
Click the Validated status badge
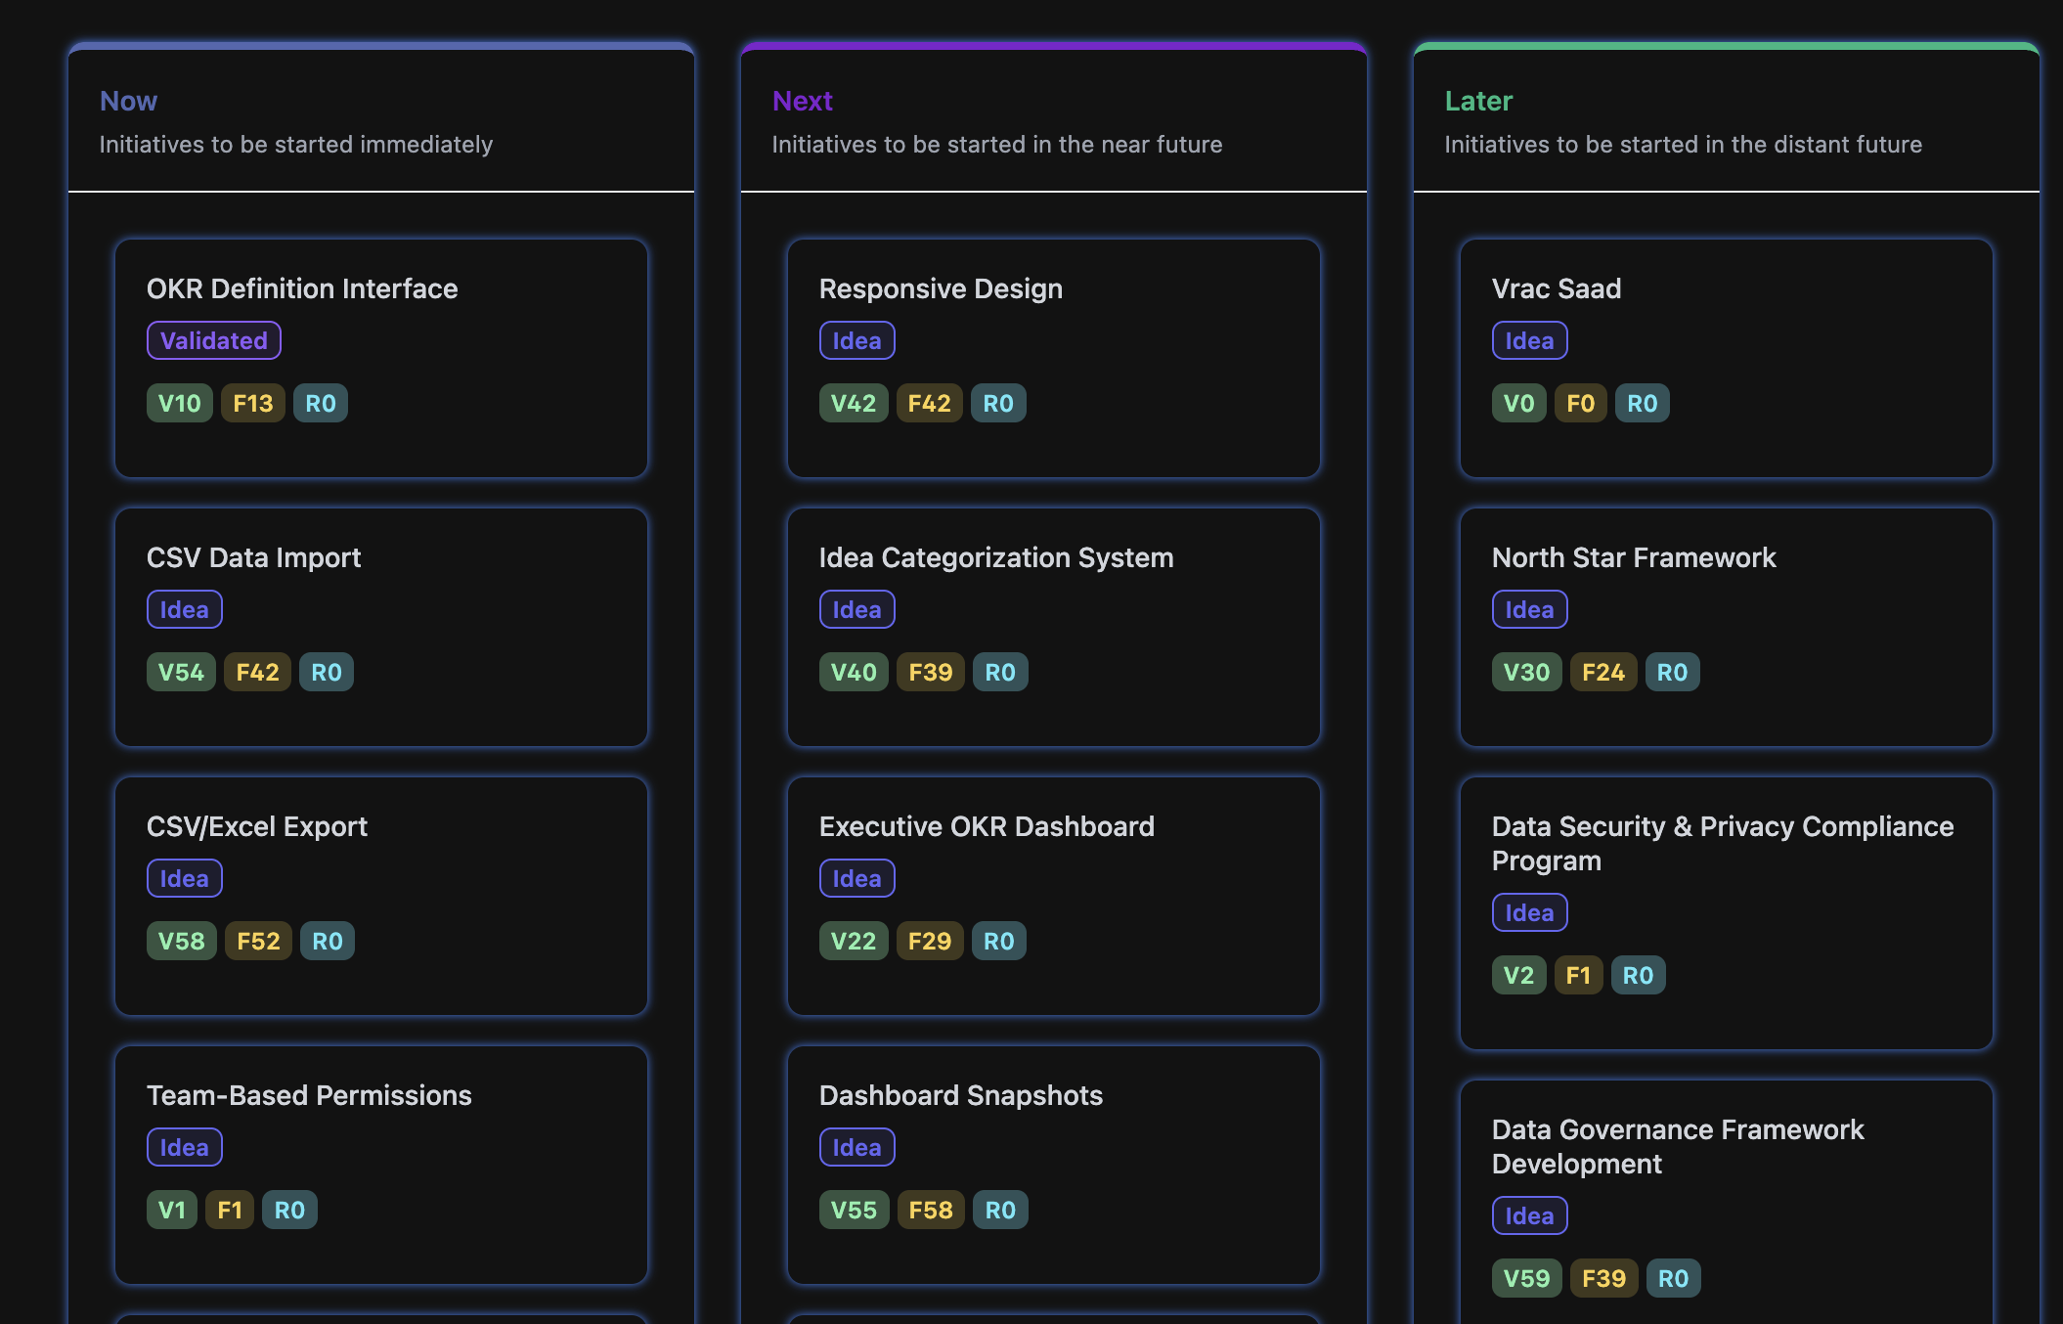[213, 341]
